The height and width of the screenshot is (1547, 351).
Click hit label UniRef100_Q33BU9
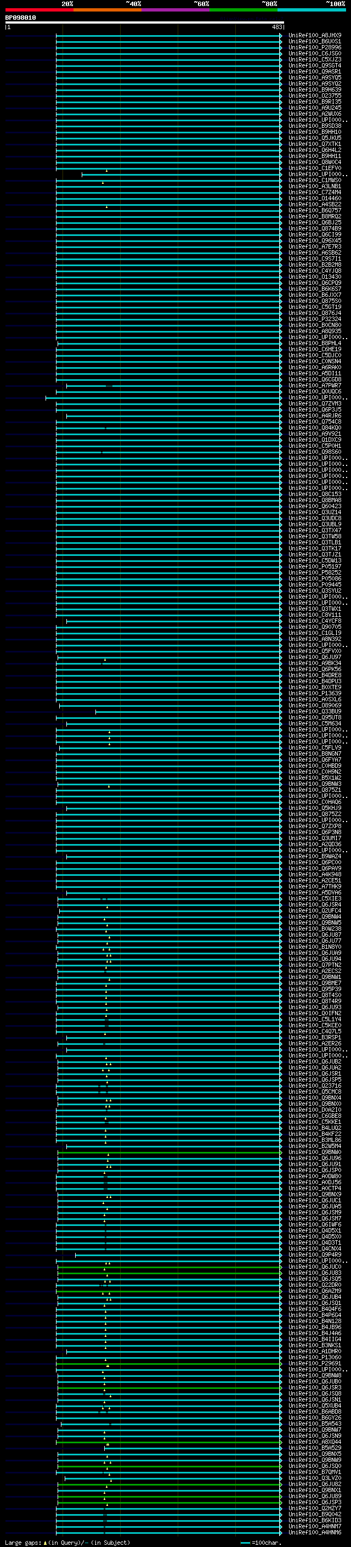point(315,712)
